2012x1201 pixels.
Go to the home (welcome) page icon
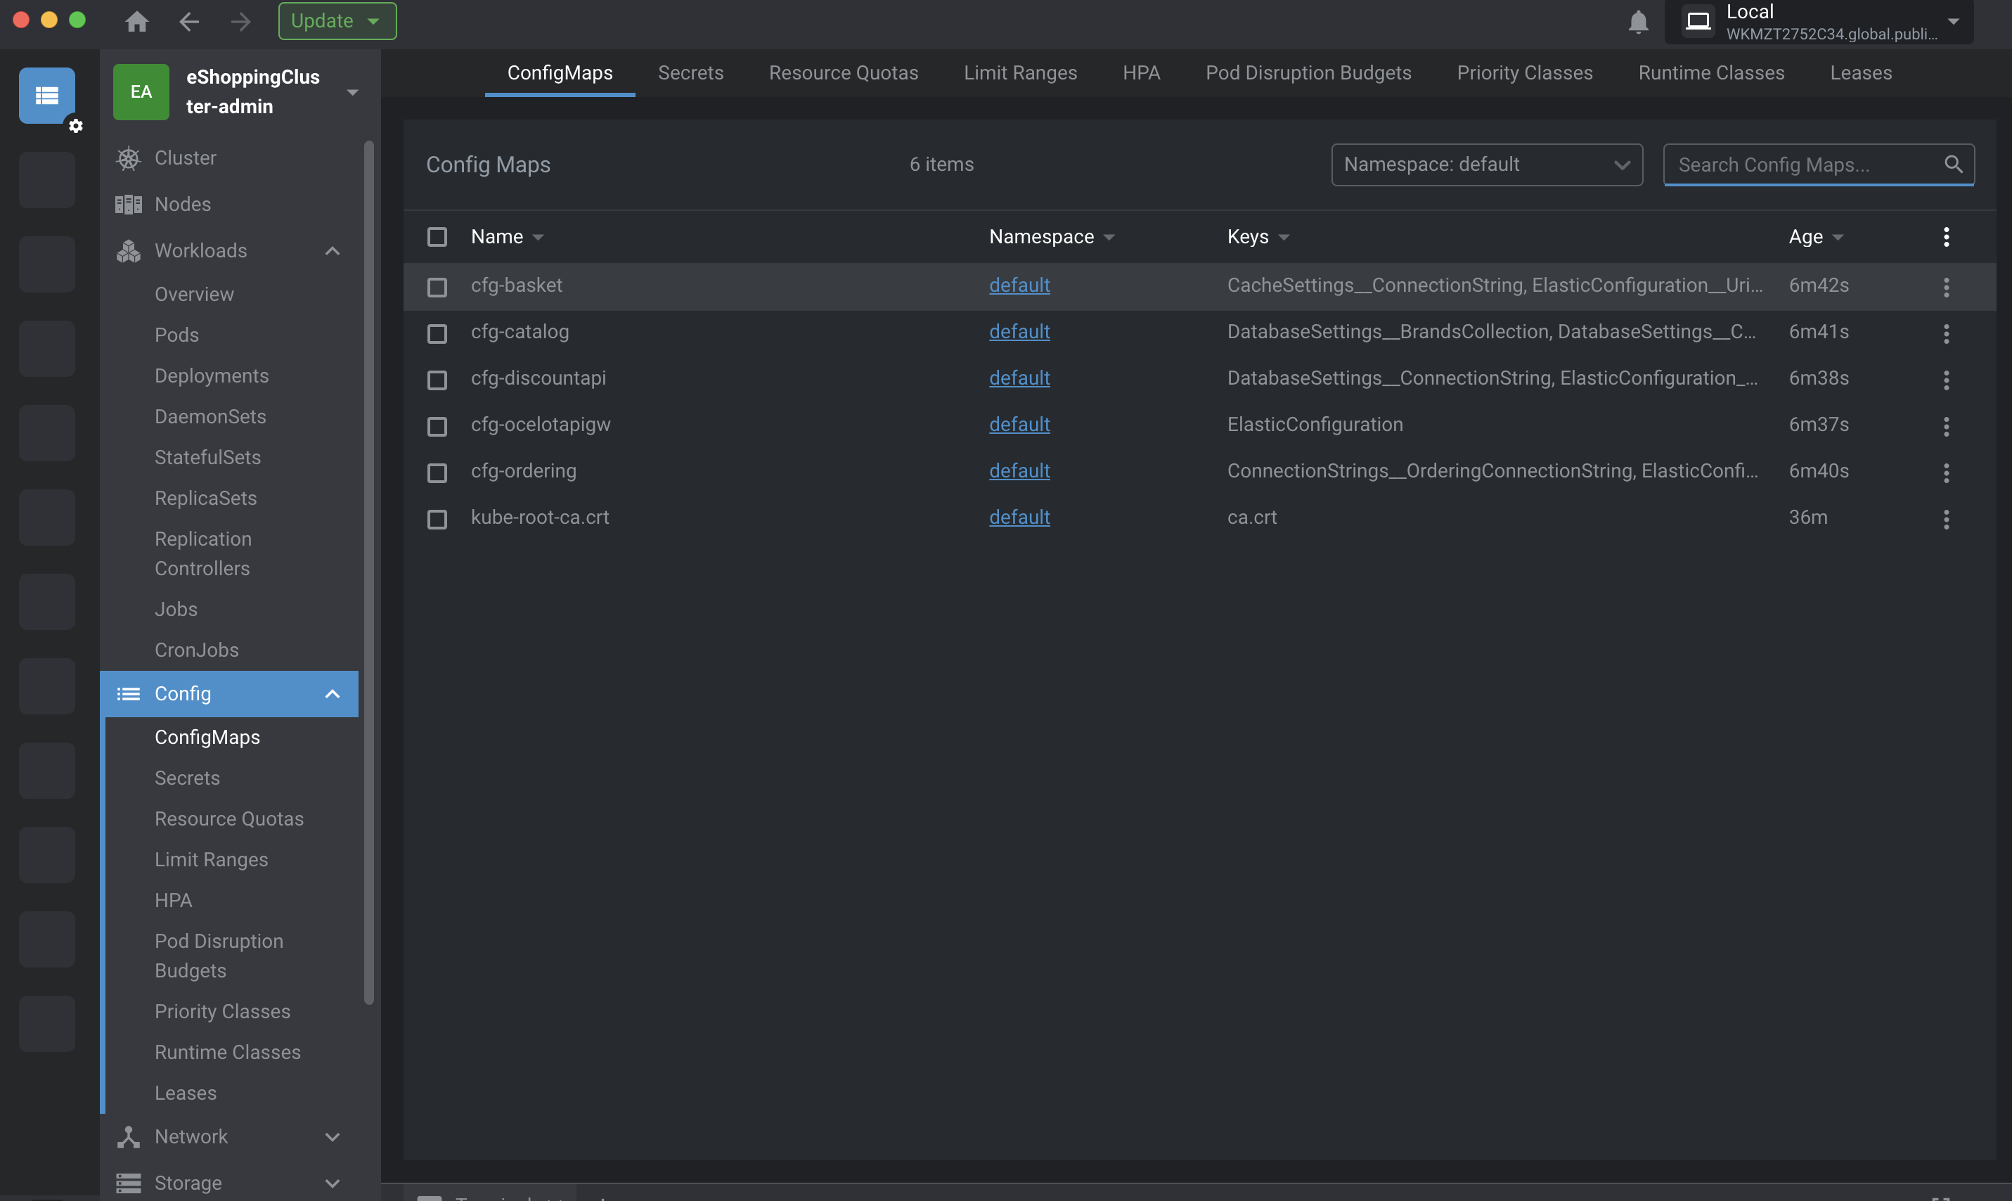(x=136, y=21)
